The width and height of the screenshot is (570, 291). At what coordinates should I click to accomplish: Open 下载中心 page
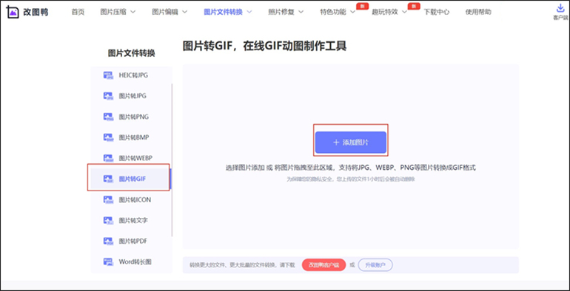437,12
